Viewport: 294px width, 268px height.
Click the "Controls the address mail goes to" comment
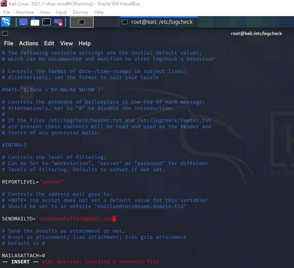click(x=57, y=194)
